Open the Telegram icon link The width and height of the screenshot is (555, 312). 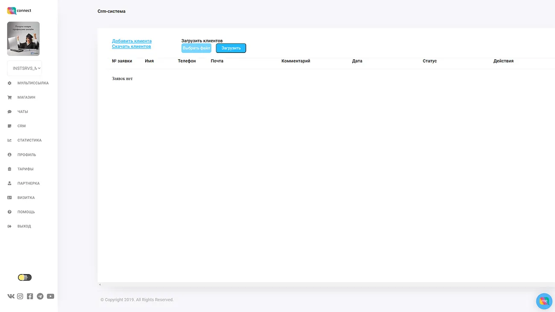coord(40,296)
